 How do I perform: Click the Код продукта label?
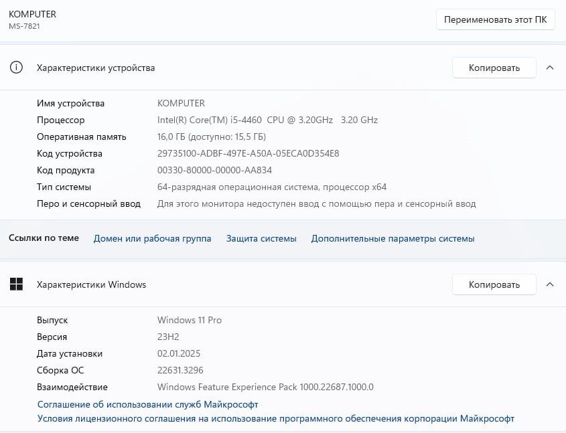[66, 170]
